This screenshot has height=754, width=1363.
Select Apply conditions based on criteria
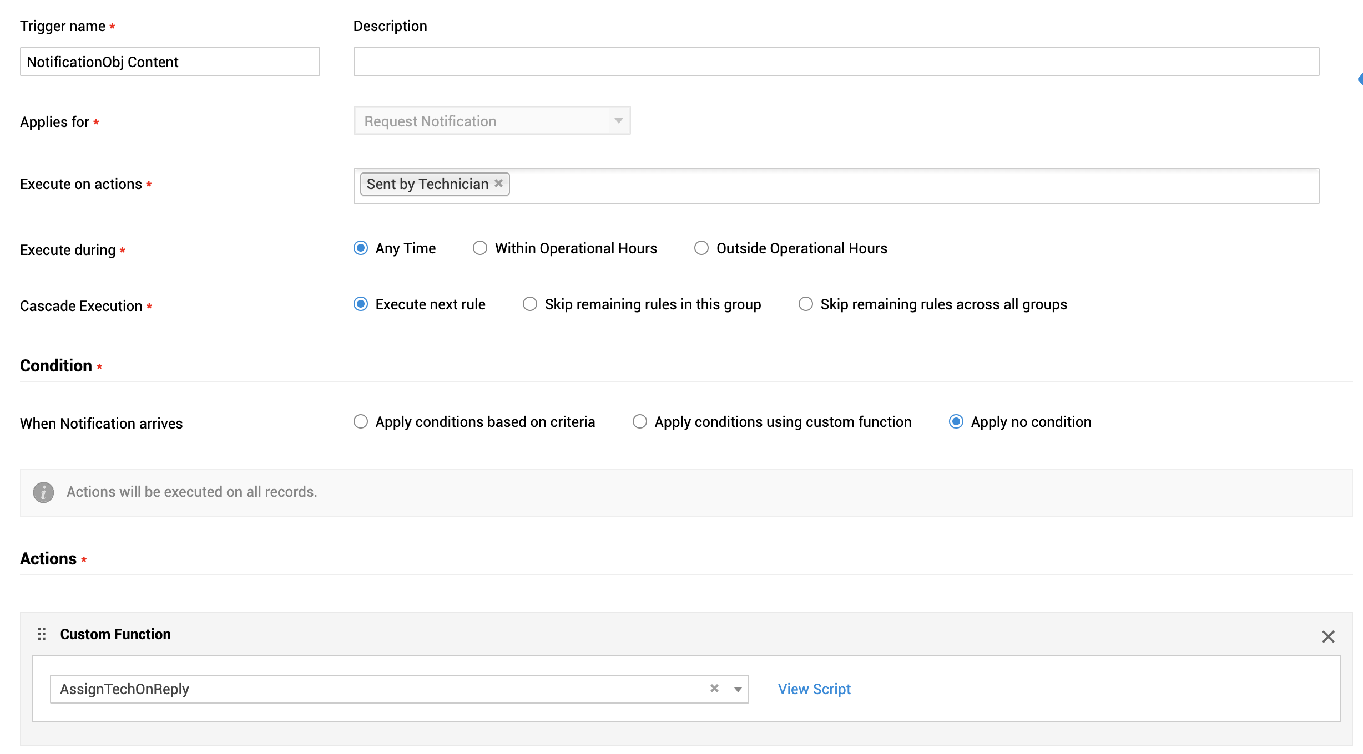(x=361, y=422)
